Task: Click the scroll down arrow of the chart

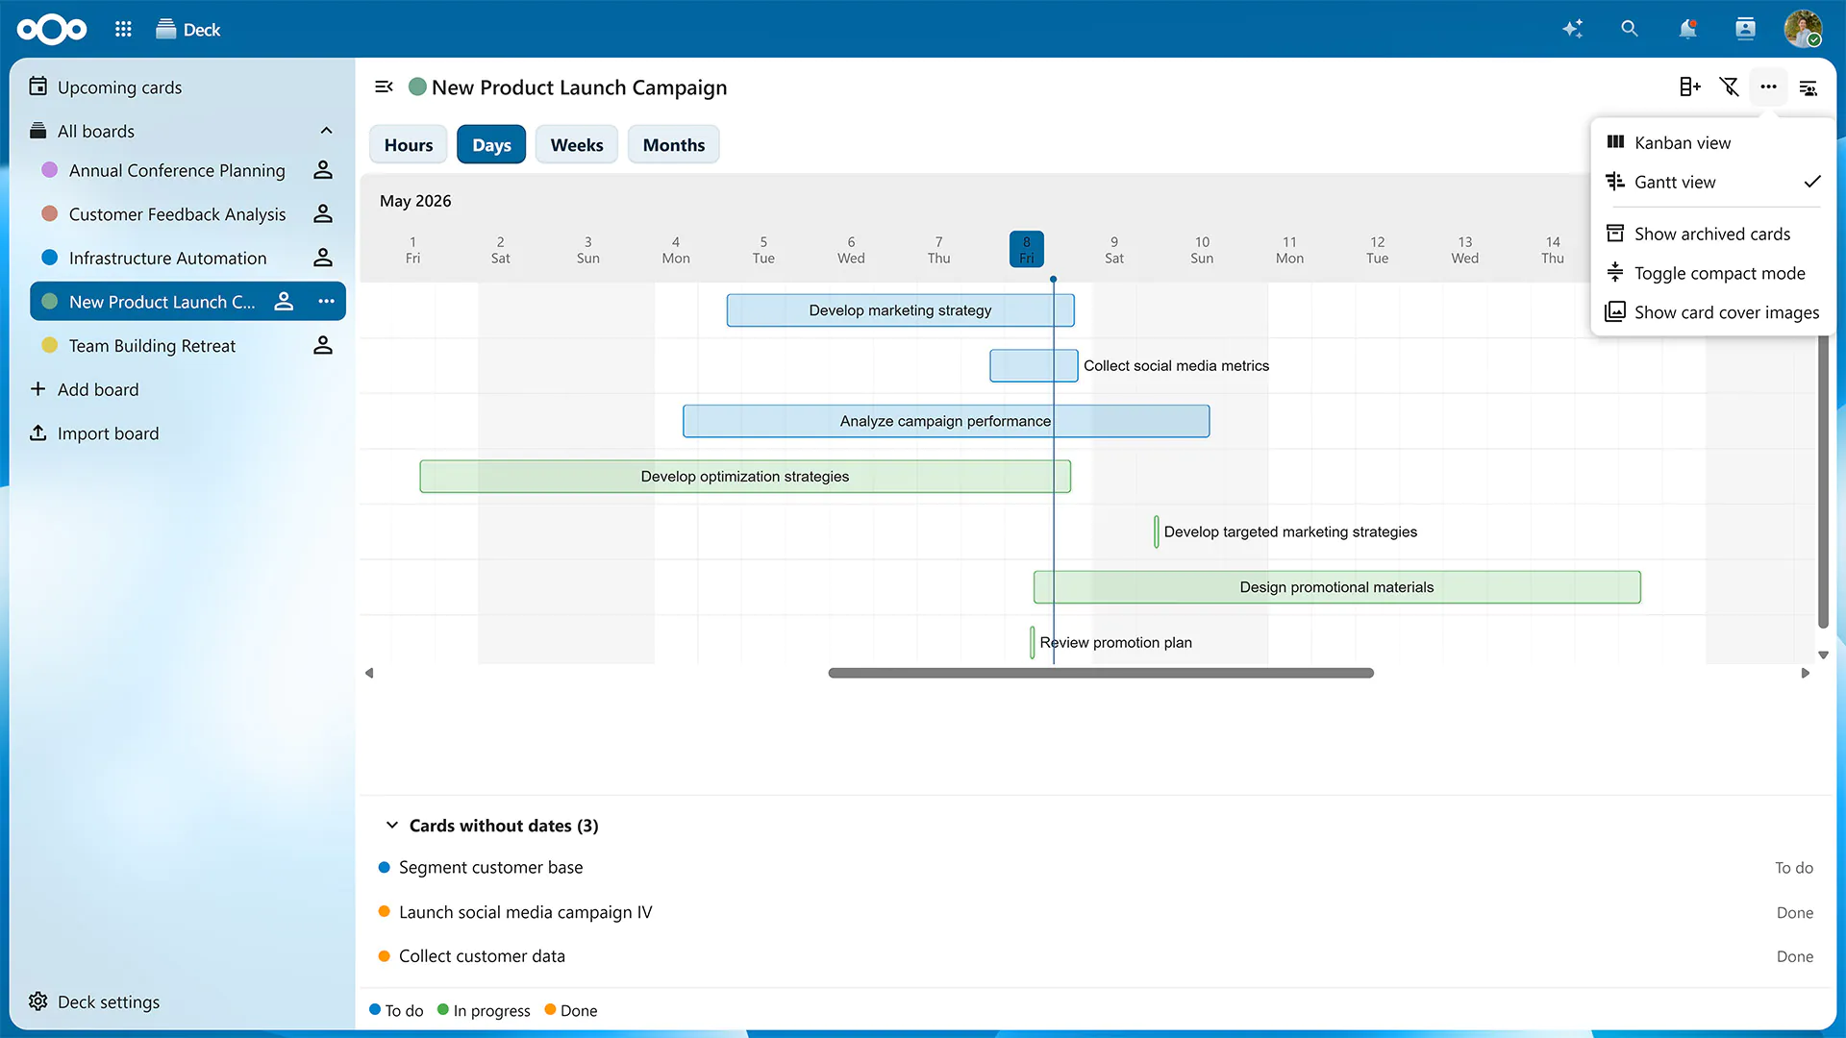Action: (1823, 655)
